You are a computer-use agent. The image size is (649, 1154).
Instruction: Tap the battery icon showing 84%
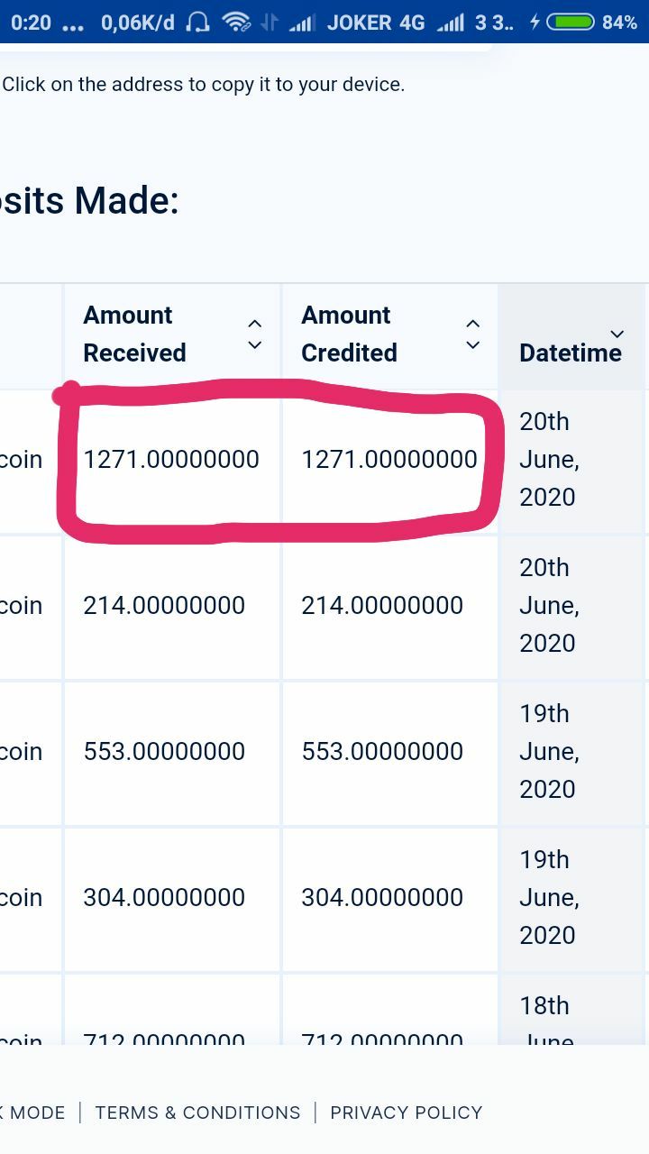point(571,23)
